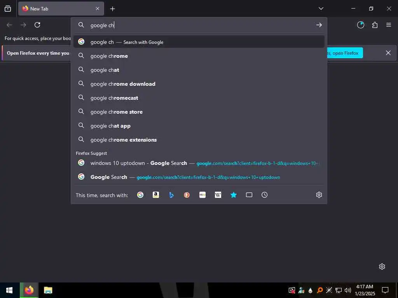Go forward with the forward arrow
Screen dimensions: 398x298
click(x=23, y=25)
